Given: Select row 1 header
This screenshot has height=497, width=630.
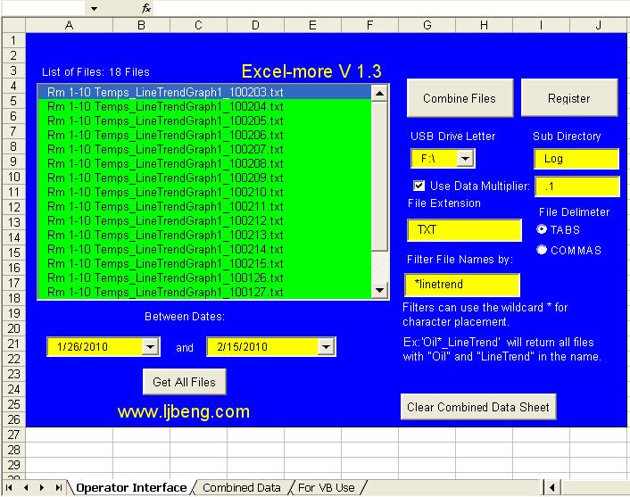Looking at the screenshot, I should tap(13, 40).
